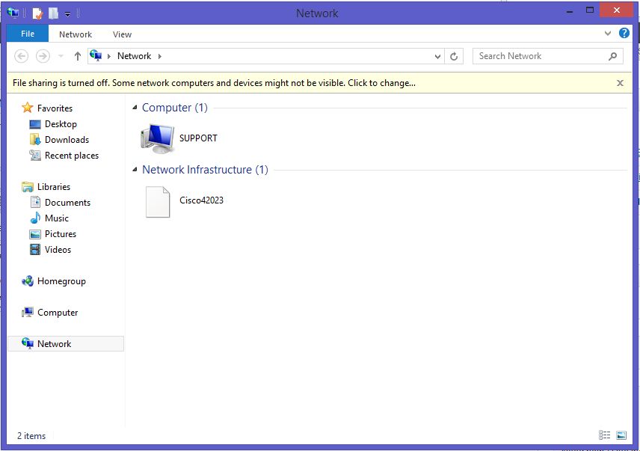This screenshot has height=451, width=640.
Task: Click the Computer icon in sidebar
Action: [28, 312]
